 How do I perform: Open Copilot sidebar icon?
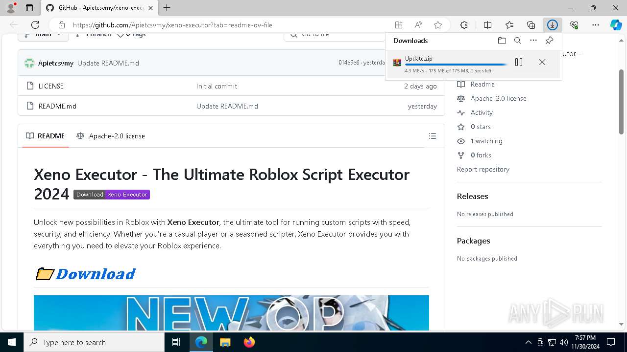(x=616, y=25)
